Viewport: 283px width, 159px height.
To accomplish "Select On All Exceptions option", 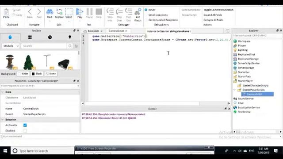I will tap(158, 15).
